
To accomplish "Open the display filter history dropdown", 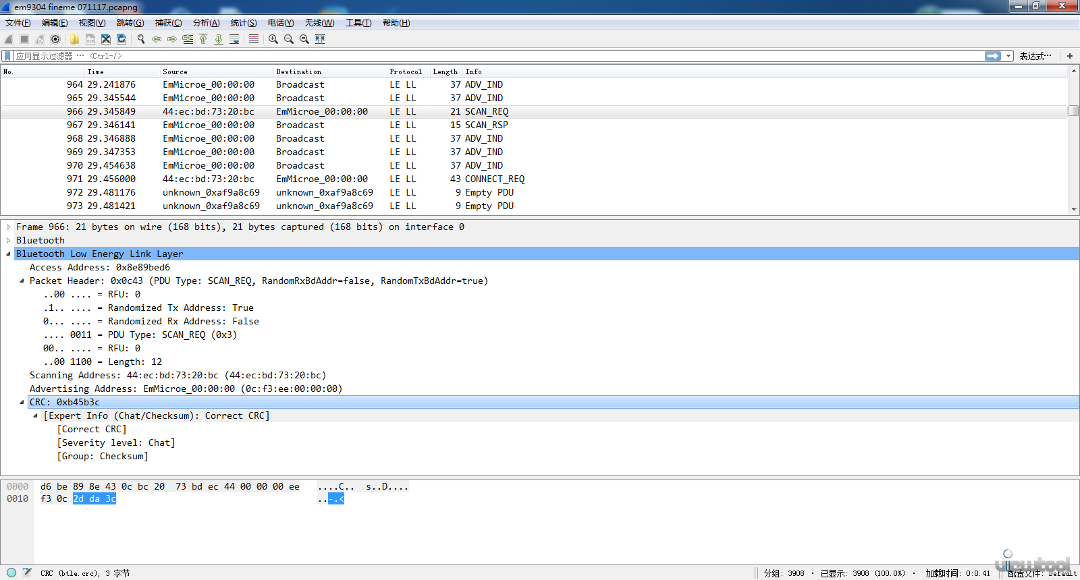I will click(x=1008, y=56).
